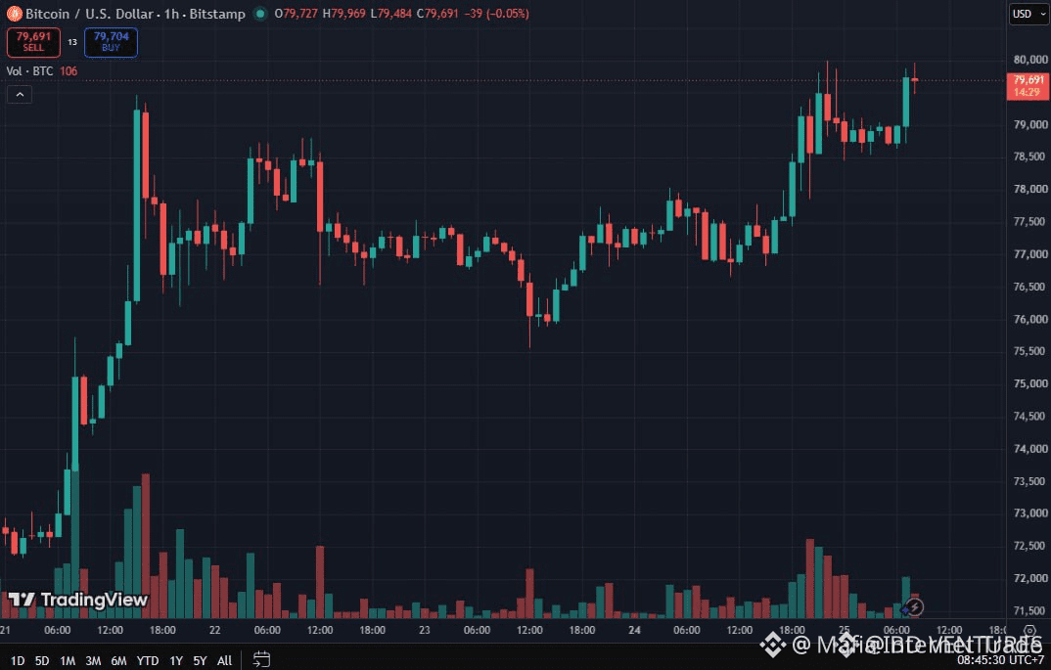Click the 77,000 price axis label
The width and height of the screenshot is (1051, 670).
(1030, 254)
